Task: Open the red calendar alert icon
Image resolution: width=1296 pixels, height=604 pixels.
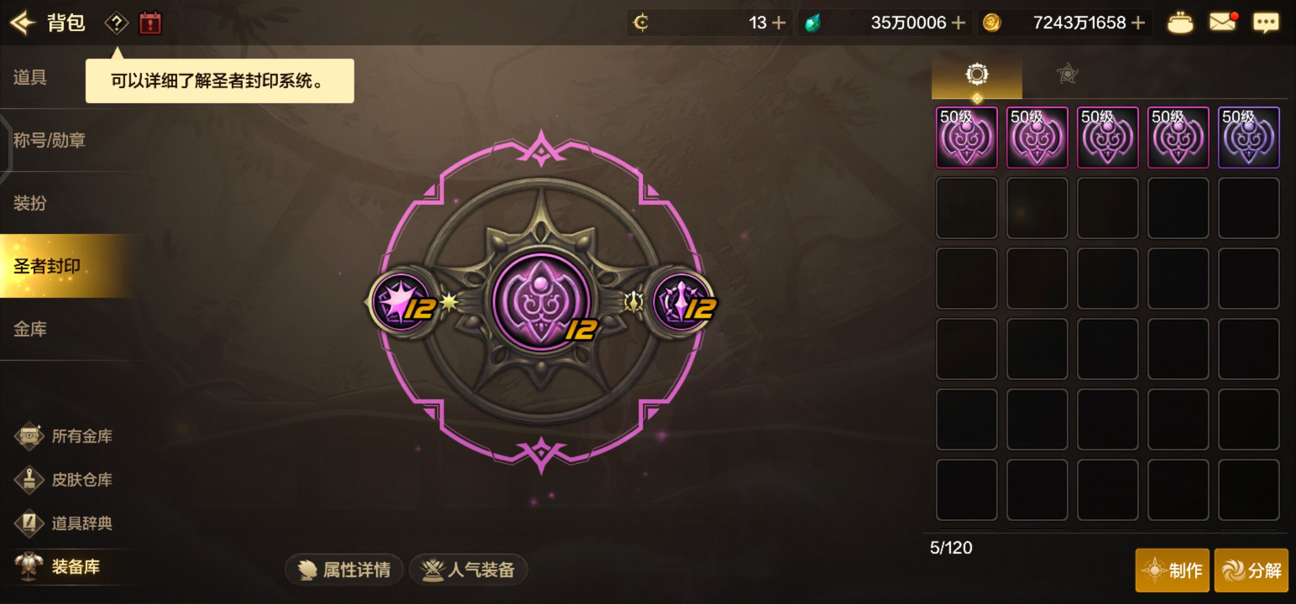Action: pos(150,23)
